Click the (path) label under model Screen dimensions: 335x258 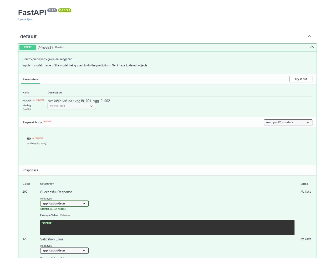(27, 109)
